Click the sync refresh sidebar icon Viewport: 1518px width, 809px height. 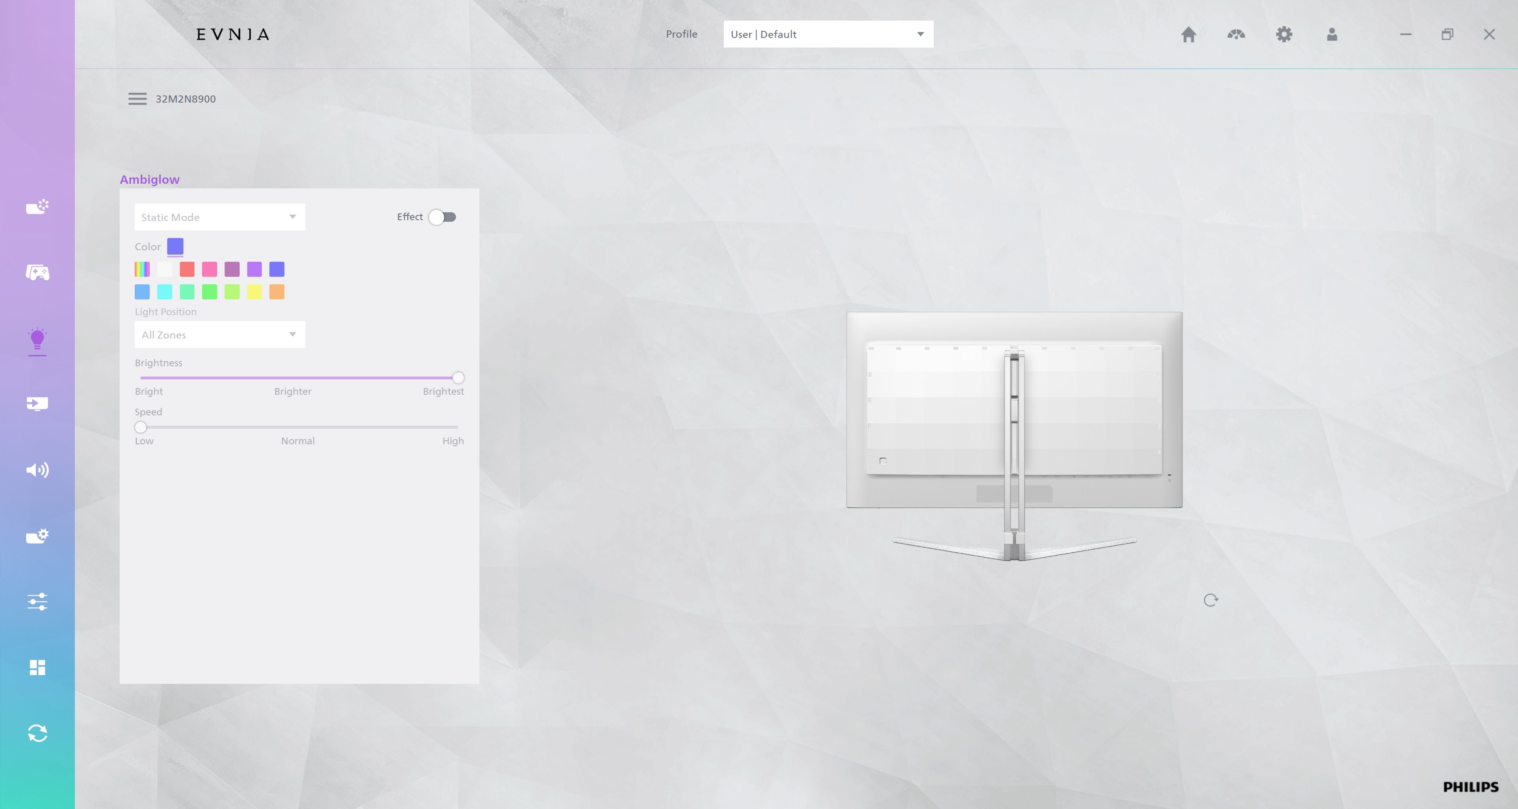[x=37, y=733]
